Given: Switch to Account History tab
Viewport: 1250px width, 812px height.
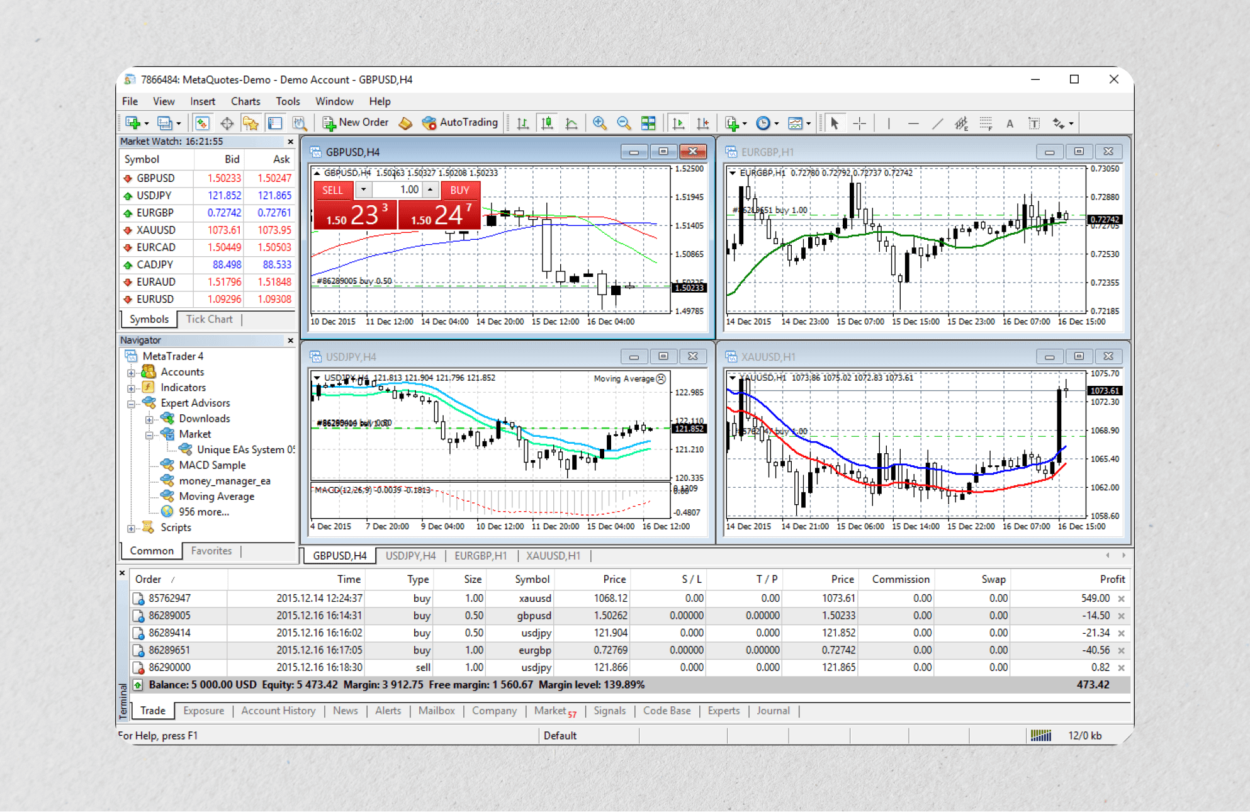Looking at the screenshot, I should pyautogui.click(x=278, y=711).
